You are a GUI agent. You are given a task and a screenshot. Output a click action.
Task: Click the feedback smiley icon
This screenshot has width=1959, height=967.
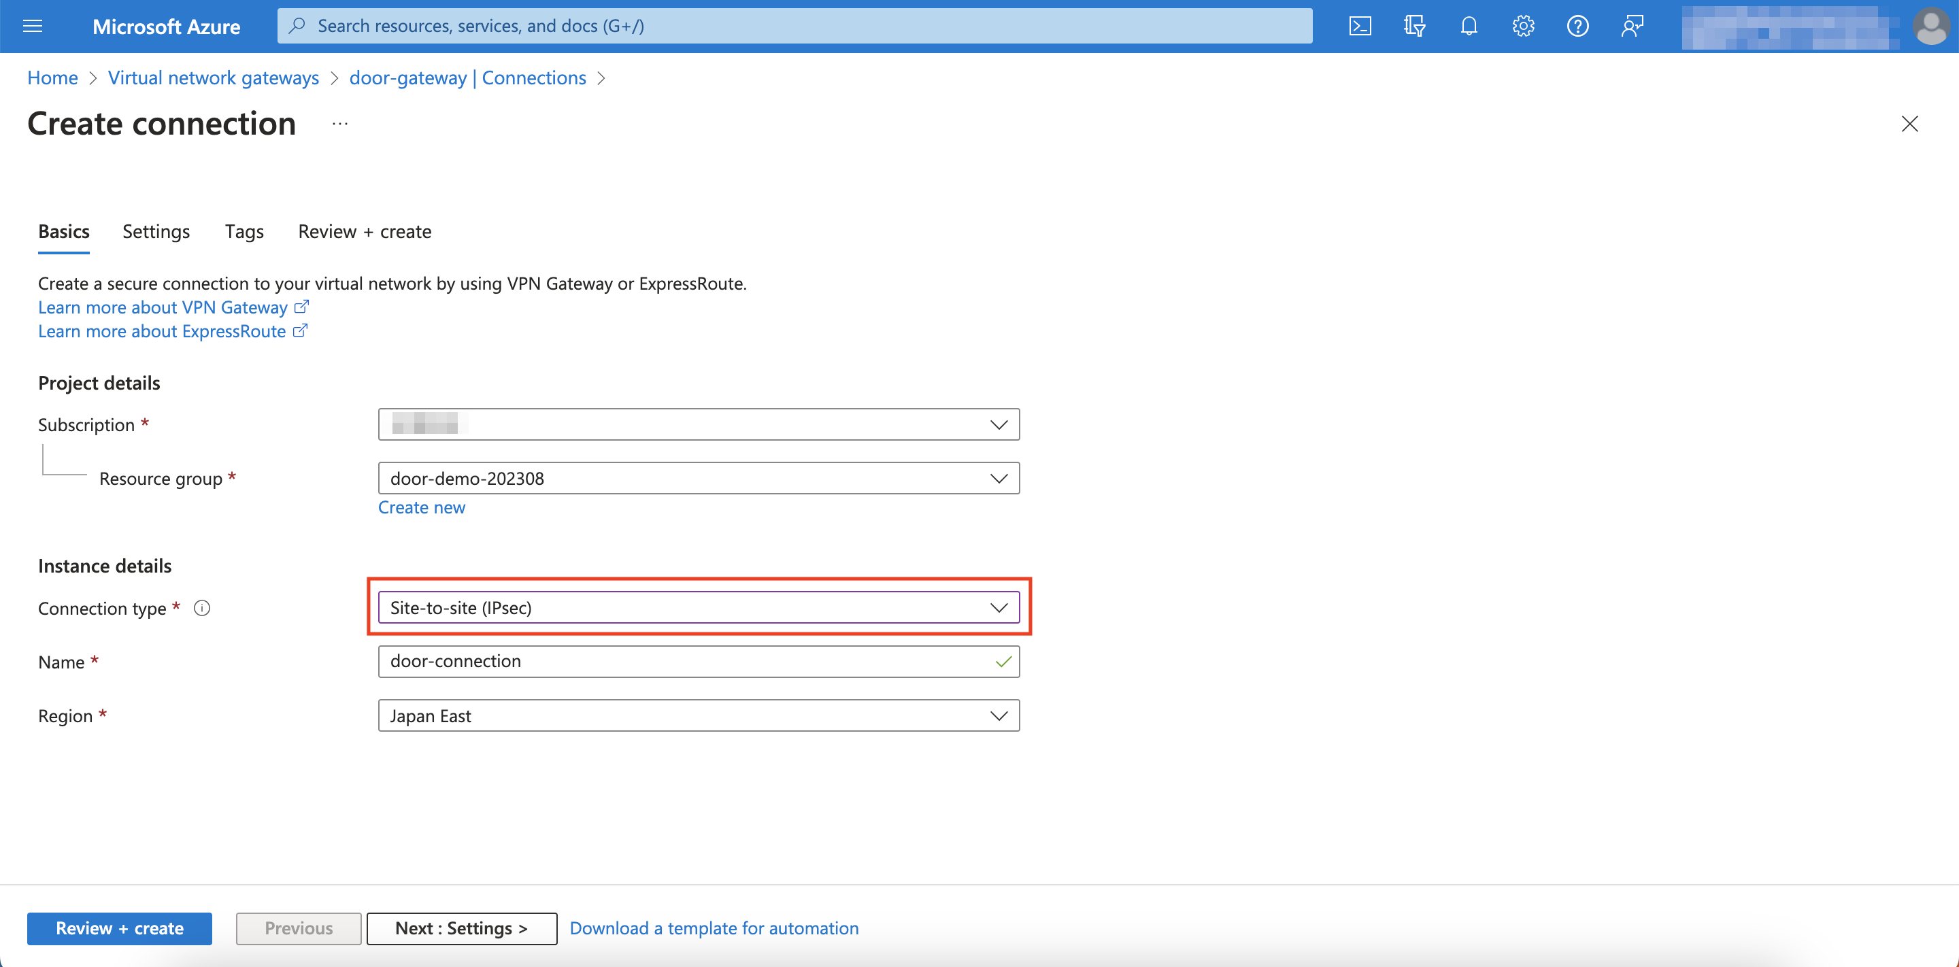(x=1632, y=25)
